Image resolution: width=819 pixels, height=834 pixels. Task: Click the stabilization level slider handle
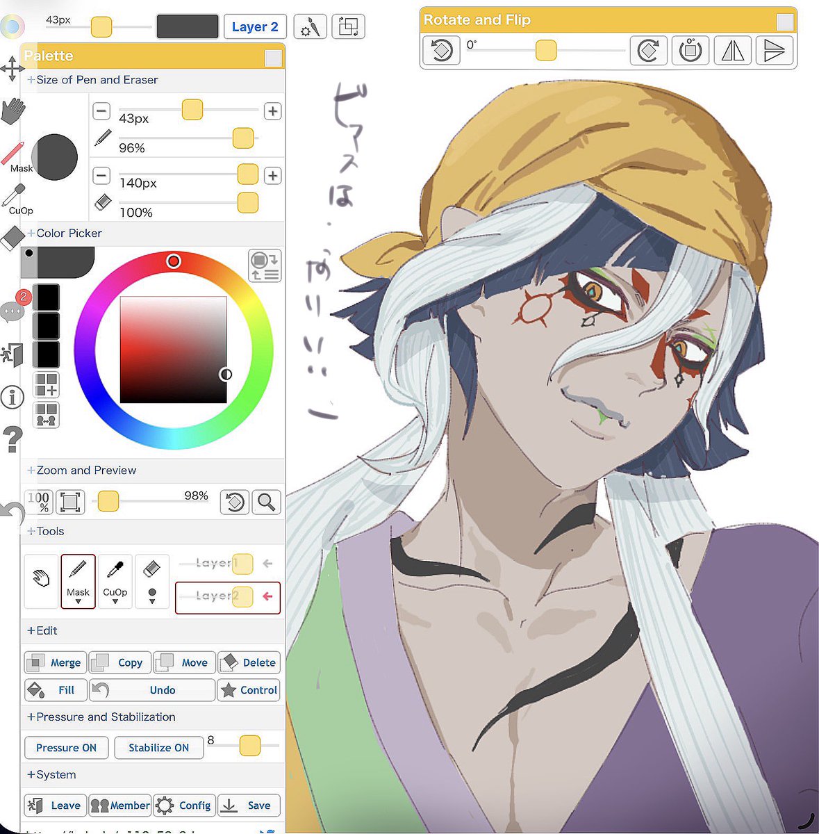[x=249, y=746]
